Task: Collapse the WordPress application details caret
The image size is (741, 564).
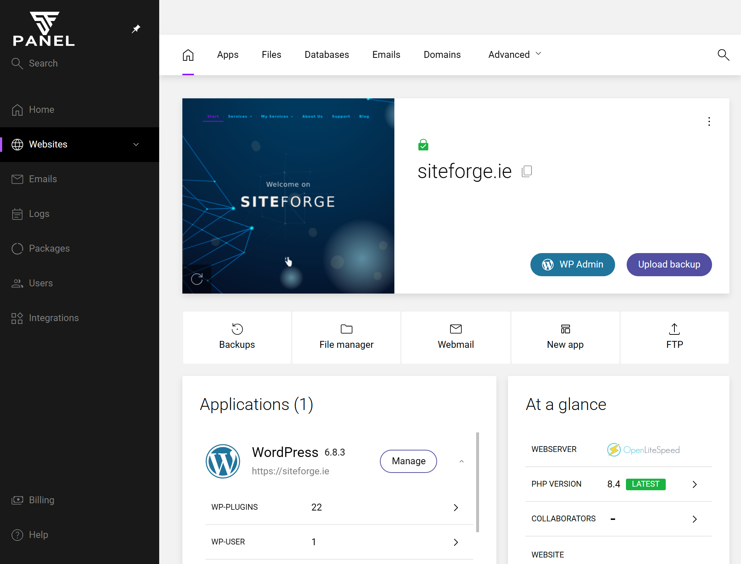Action: coord(462,461)
